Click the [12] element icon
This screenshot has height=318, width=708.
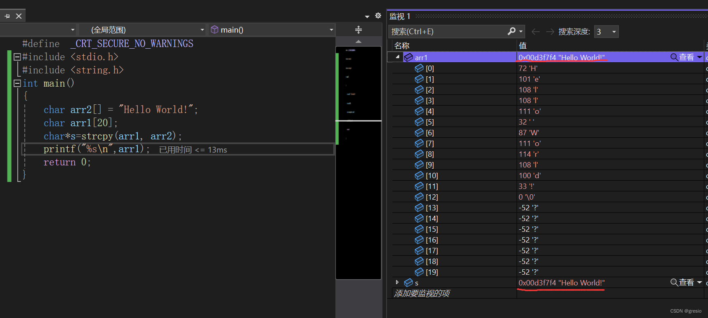(419, 197)
